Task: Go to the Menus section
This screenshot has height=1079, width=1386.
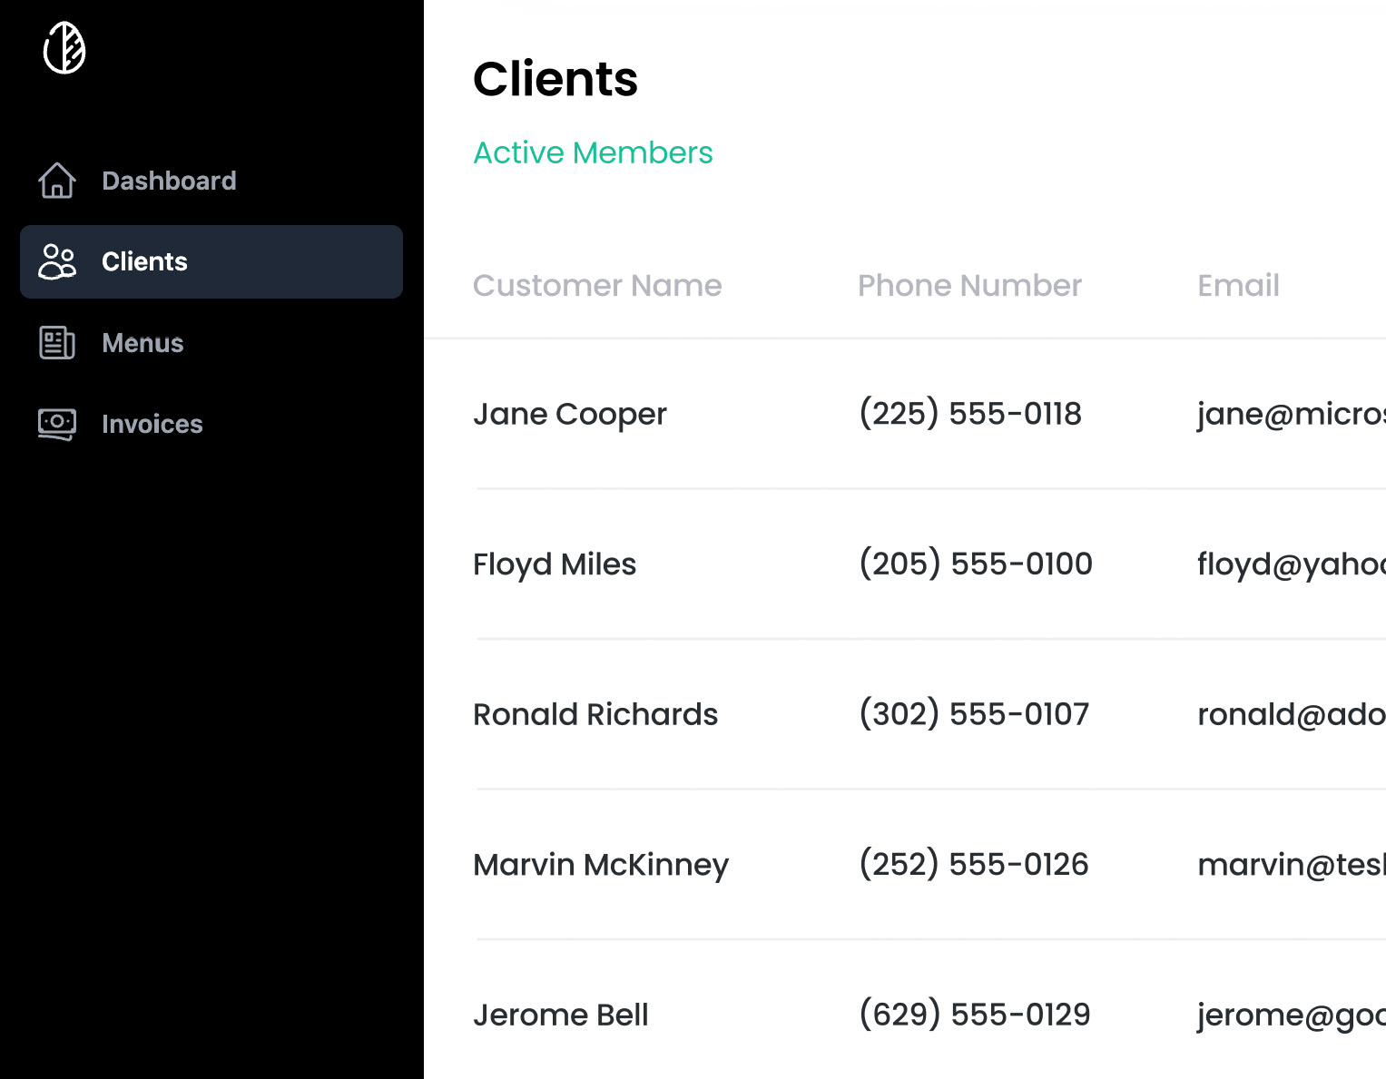Action: point(211,343)
